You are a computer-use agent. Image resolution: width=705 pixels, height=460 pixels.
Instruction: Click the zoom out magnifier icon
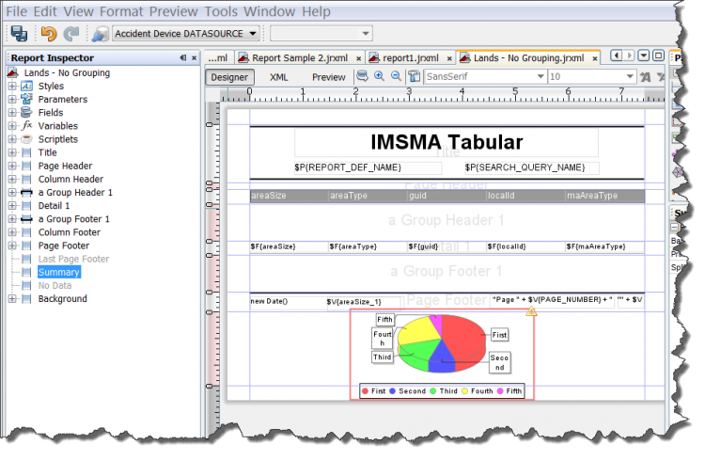396,76
